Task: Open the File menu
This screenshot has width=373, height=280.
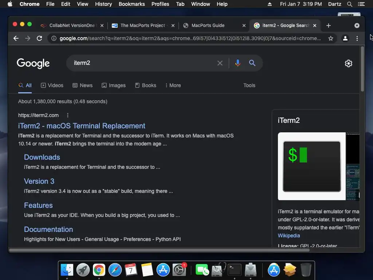Action: click(50, 4)
